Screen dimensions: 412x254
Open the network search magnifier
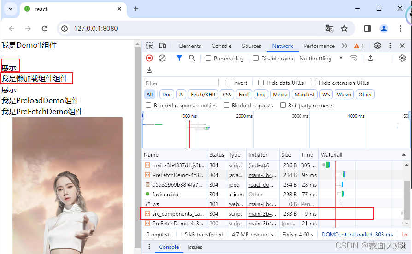(x=192, y=58)
